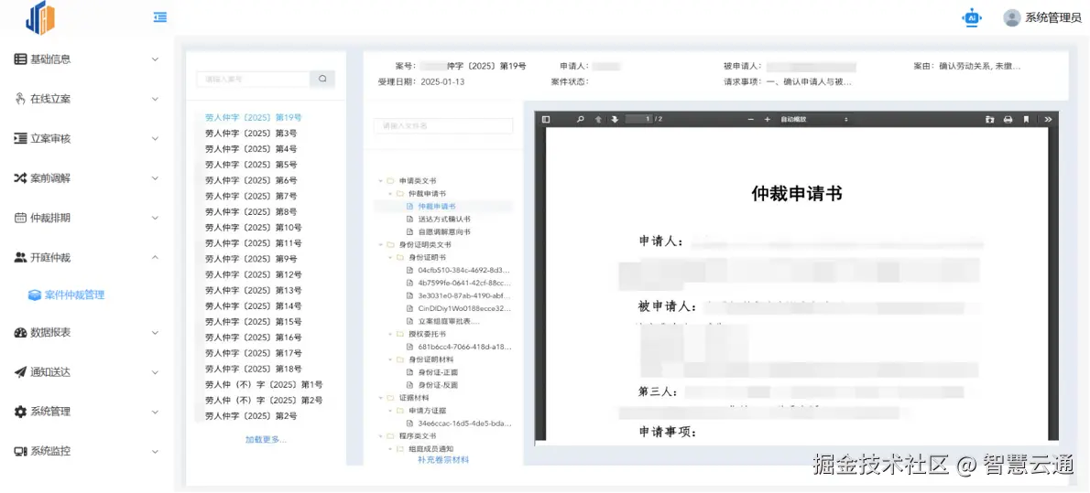Click the PDF bookmark icon

1026,120
